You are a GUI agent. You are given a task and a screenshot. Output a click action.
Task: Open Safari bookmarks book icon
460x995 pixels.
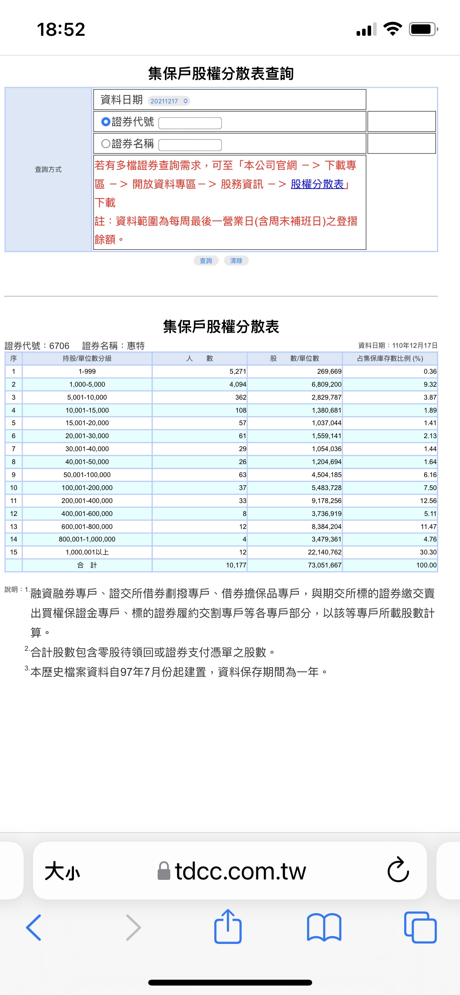324,927
